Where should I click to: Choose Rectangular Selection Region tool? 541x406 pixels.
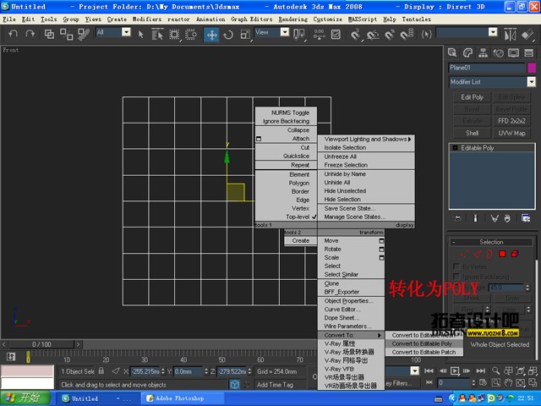pyautogui.click(x=174, y=34)
